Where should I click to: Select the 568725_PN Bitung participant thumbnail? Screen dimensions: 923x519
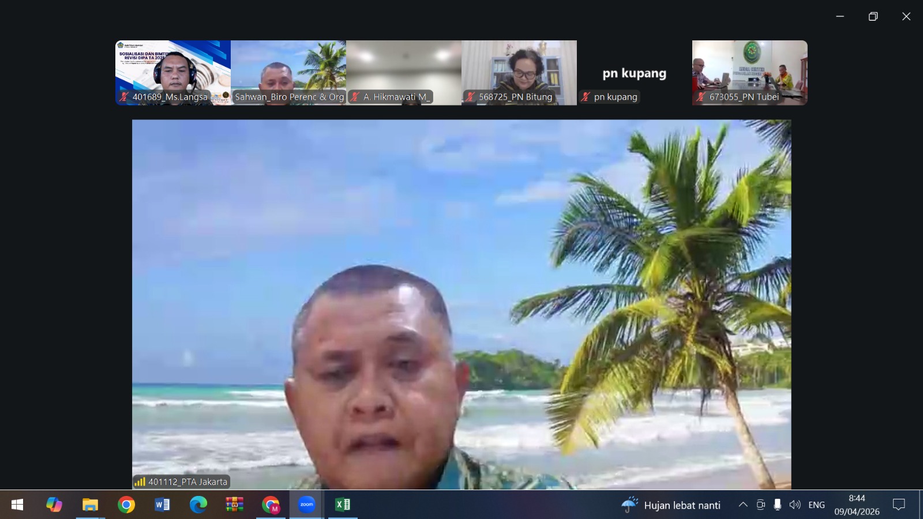tap(519, 69)
